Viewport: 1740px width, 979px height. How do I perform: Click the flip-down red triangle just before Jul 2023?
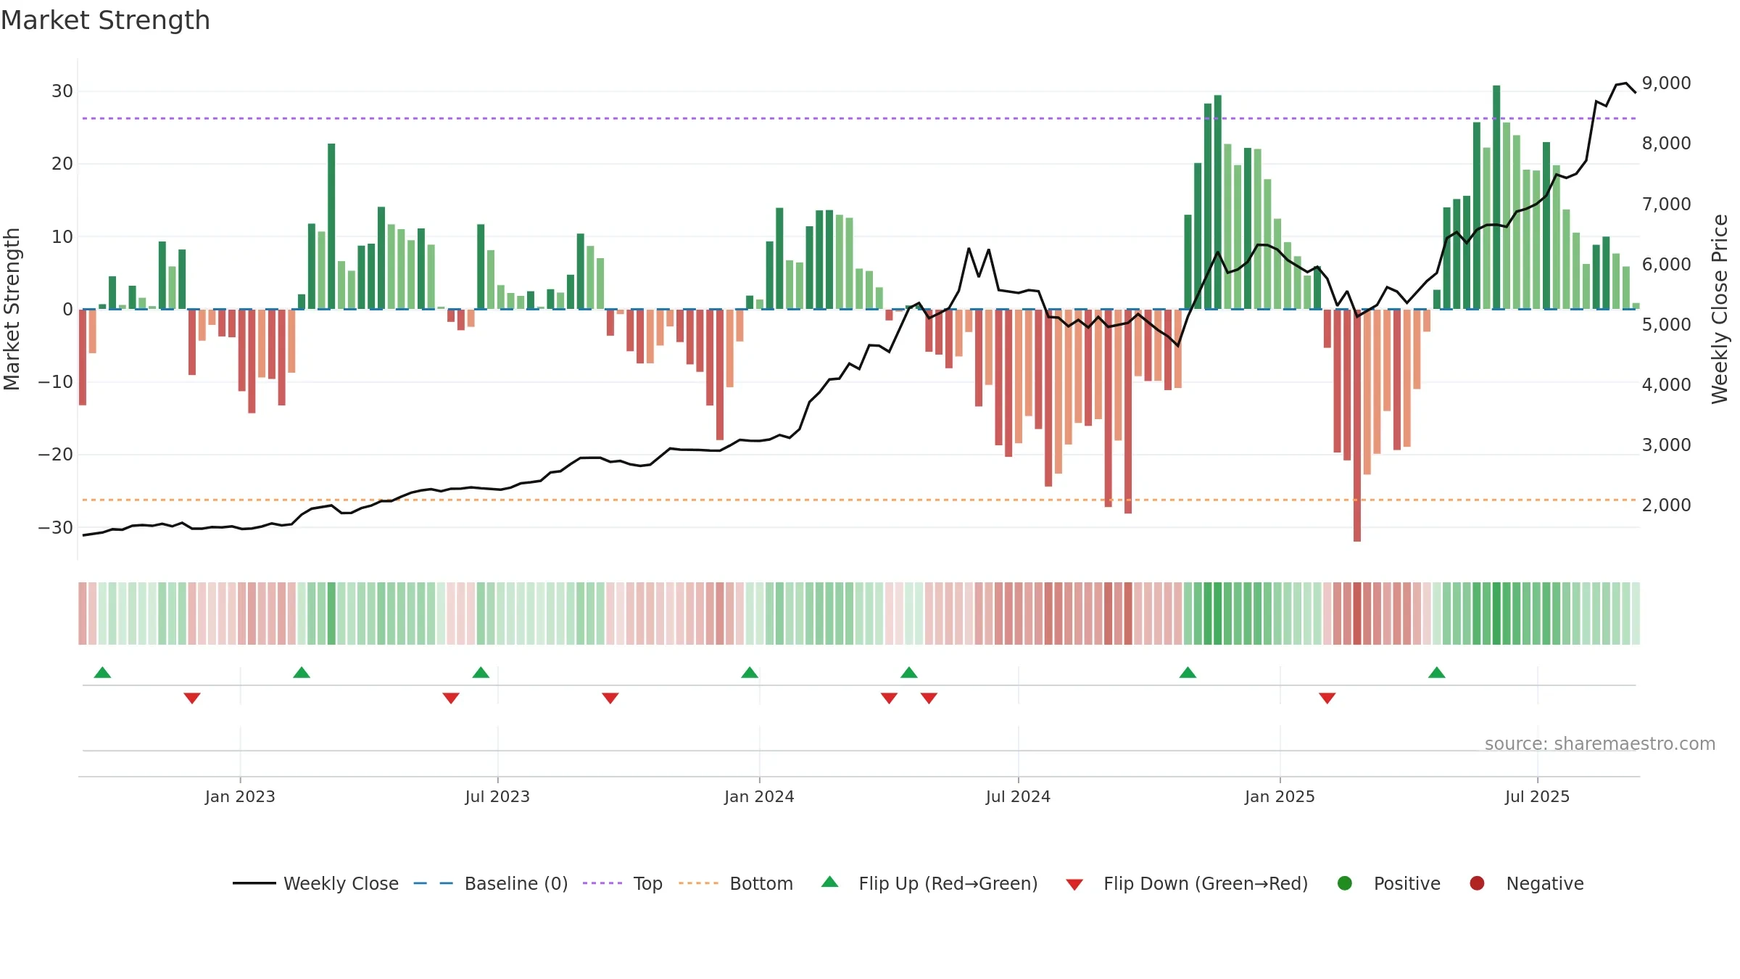coord(451,698)
